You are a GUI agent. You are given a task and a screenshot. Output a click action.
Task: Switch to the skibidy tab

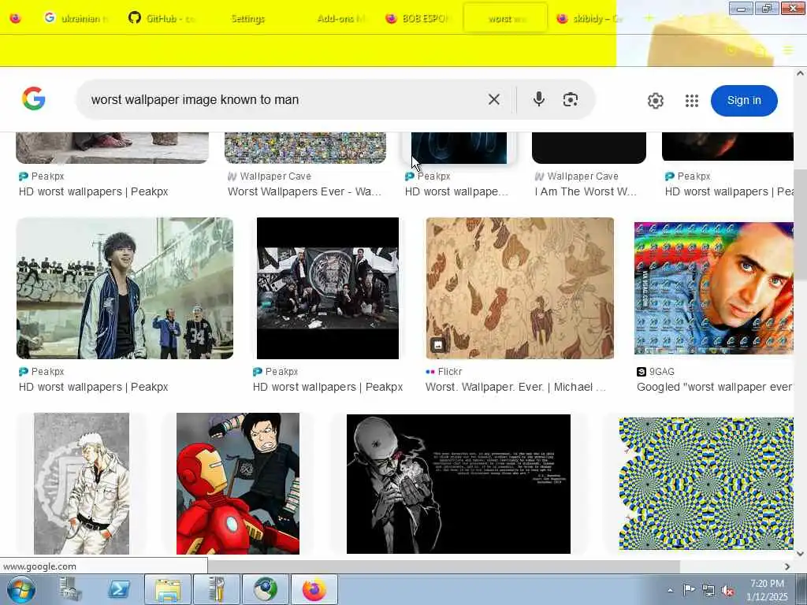pyautogui.click(x=589, y=19)
